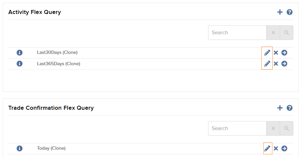Delete the Last365Days (Clone) query
The image size is (299, 158).
coord(276,64)
